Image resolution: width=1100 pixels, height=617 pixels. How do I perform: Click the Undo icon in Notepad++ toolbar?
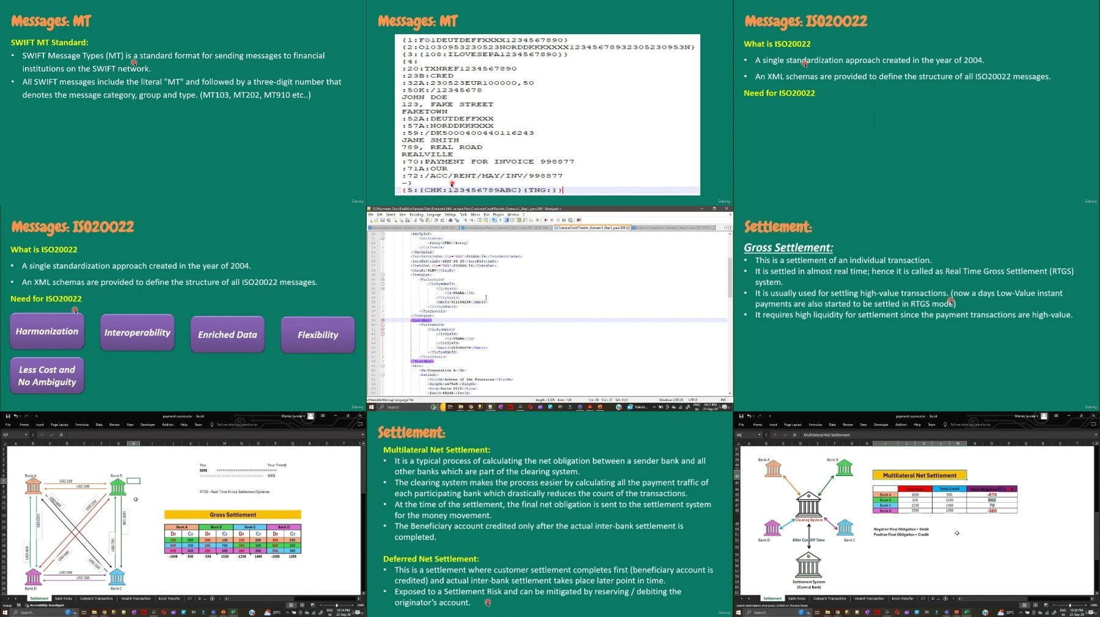pyautogui.click(x=436, y=220)
